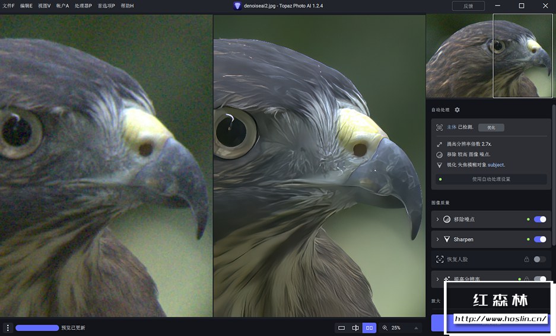556x336 pixels.
Task: Toggle the Sharpen switch off
Action: tap(540, 239)
